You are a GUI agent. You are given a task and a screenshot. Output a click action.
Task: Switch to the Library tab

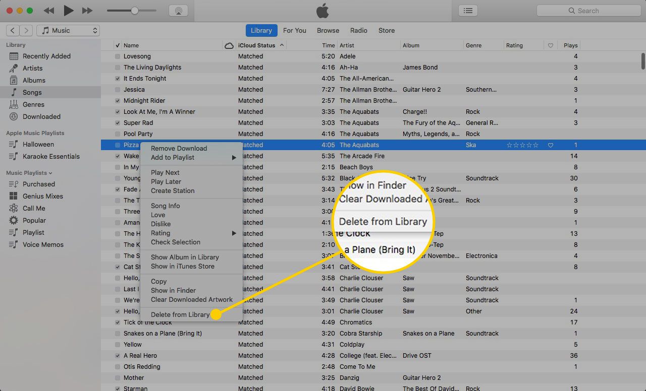pos(261,31)
